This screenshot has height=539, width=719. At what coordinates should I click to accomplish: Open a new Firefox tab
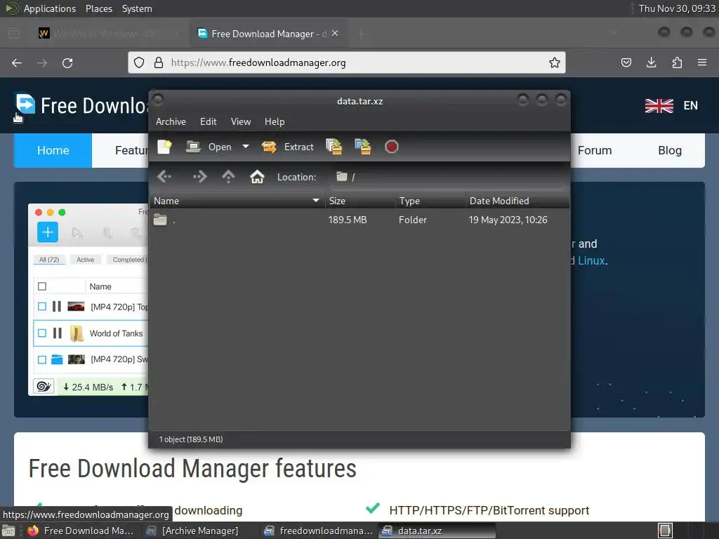[362, 34]
